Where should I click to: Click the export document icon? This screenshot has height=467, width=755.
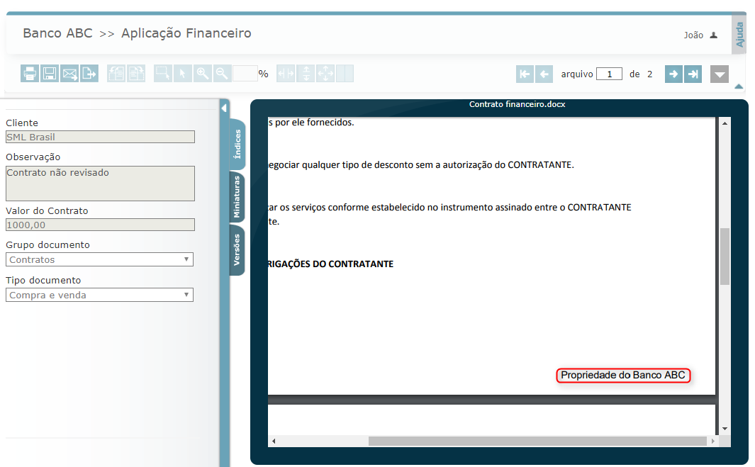[89, 73]
